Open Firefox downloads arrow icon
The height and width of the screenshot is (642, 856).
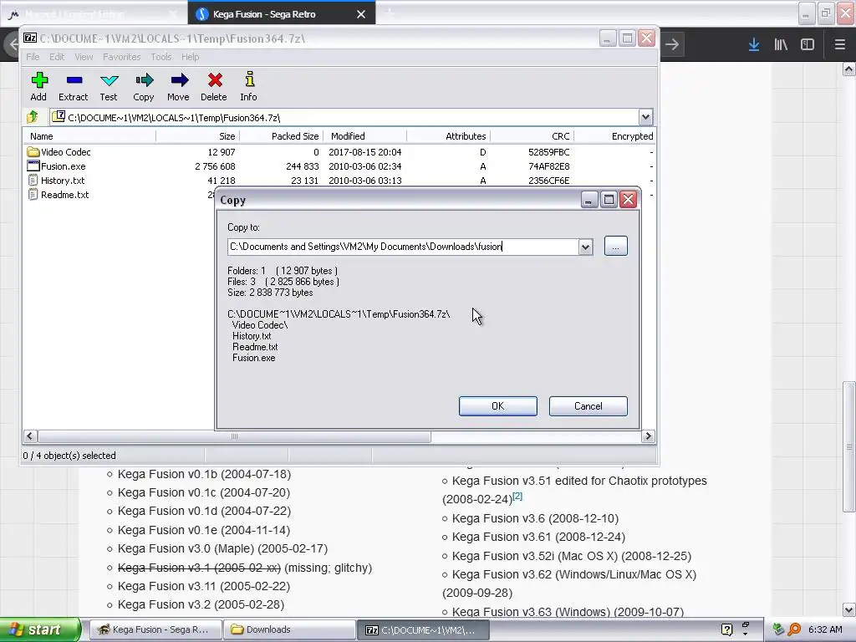click(754, 44)
